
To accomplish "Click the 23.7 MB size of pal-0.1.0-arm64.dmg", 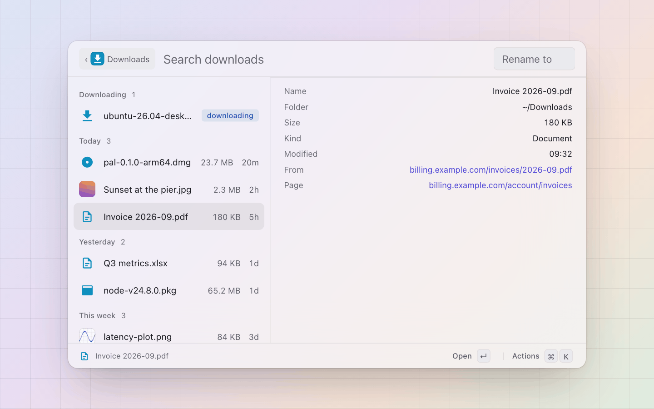I will point(217,163).
